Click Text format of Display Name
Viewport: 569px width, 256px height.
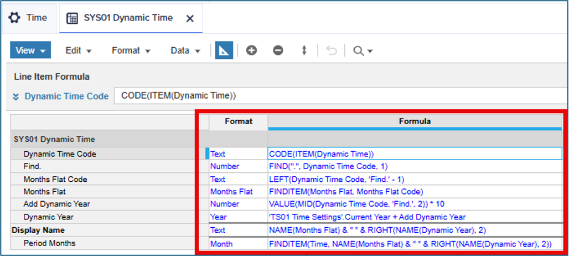[239, 230]
